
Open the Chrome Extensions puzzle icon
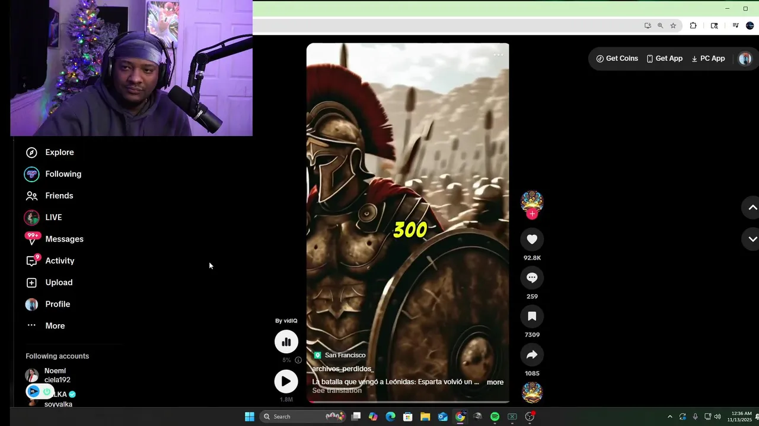tap(693, 25)
